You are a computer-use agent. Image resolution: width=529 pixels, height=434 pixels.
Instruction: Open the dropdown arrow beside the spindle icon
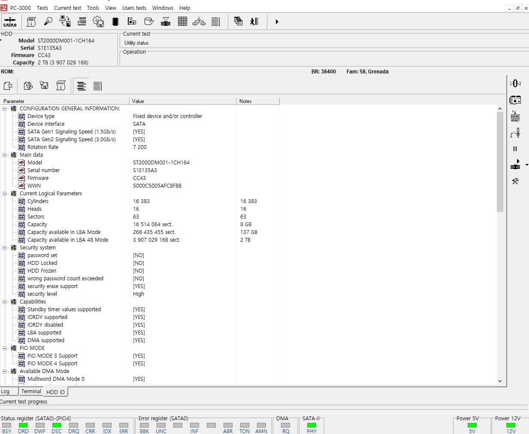(526, 165)
